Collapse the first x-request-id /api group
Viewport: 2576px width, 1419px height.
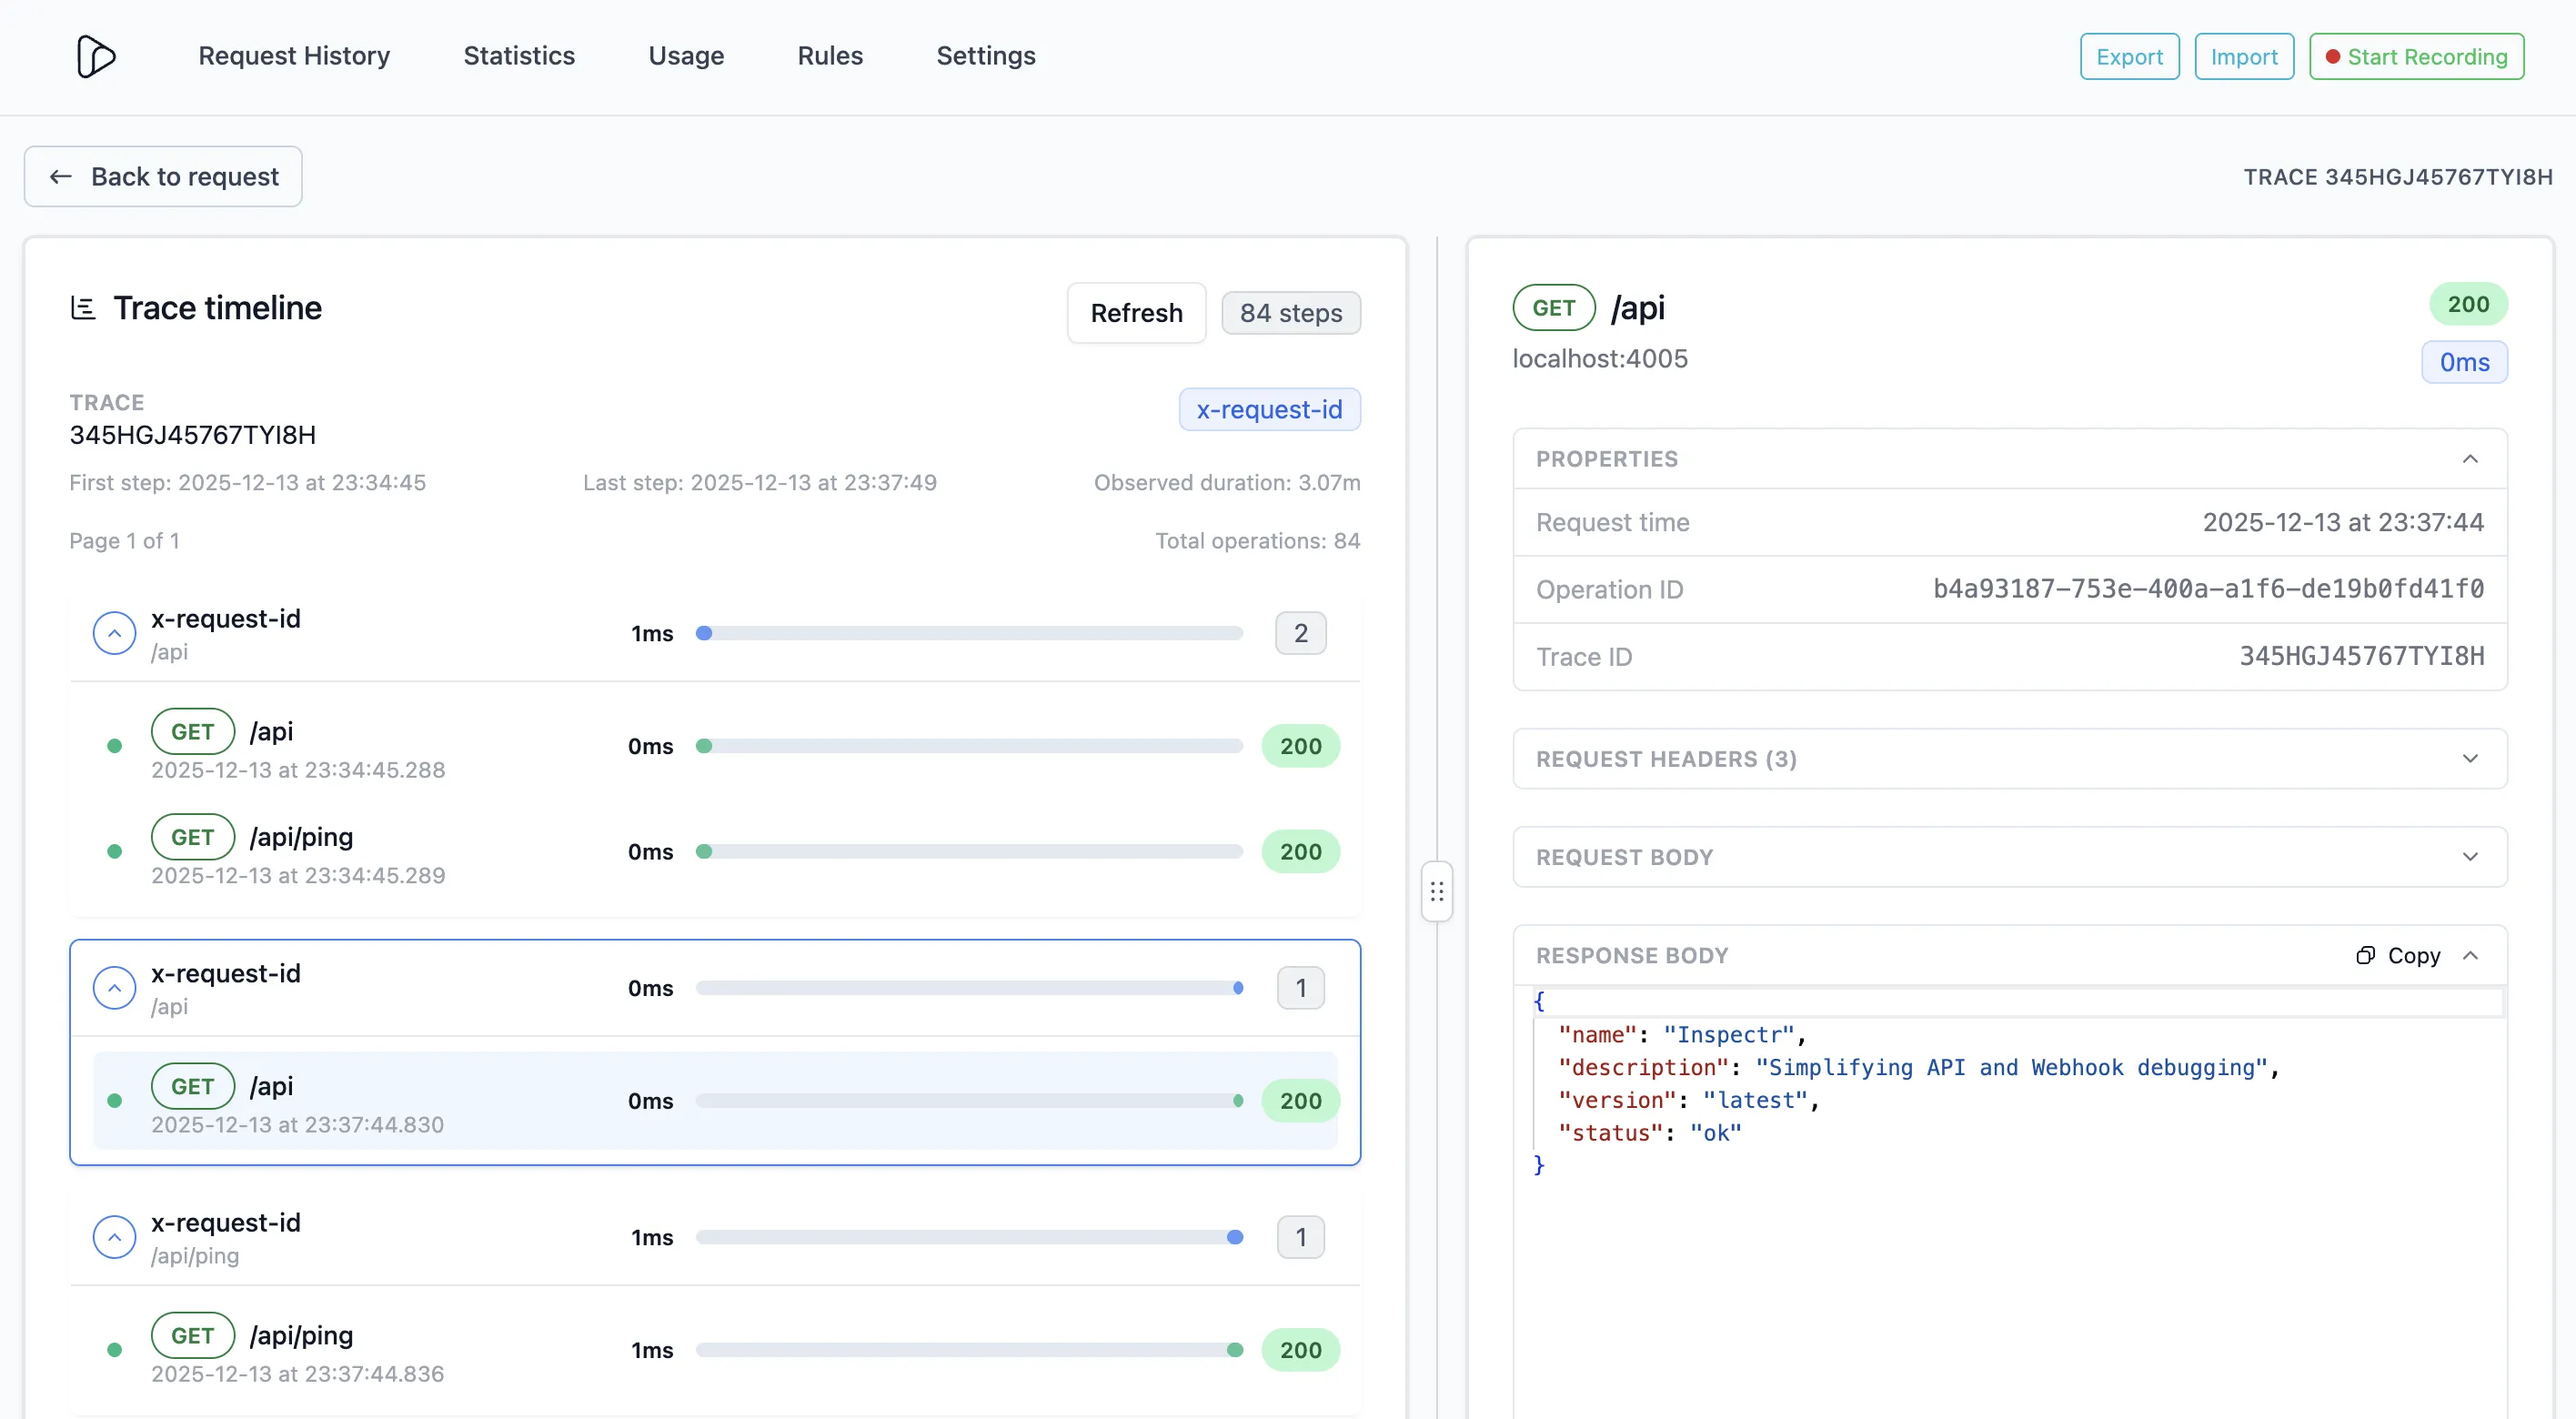pyautogui.click(x=114, y=634)
